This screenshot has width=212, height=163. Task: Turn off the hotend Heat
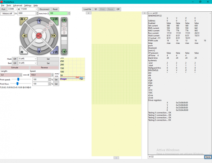pos(15,59)
